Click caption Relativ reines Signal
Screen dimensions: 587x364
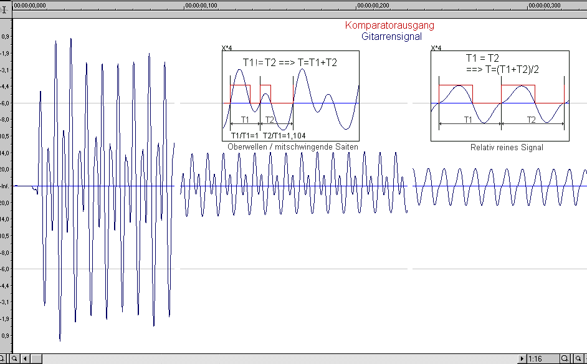coord(507,147)
